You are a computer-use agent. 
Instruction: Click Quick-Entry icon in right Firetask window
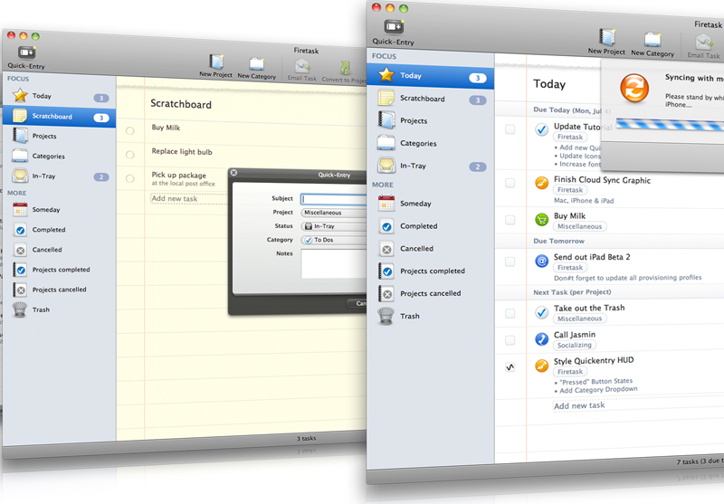[394, 27]
